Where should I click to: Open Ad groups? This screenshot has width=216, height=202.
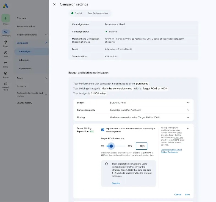coord(24,60)
